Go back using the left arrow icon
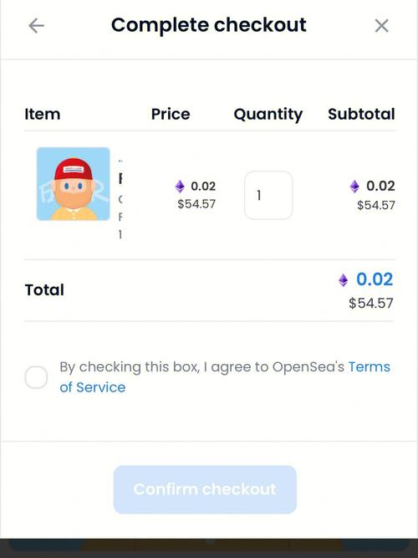 36,26
